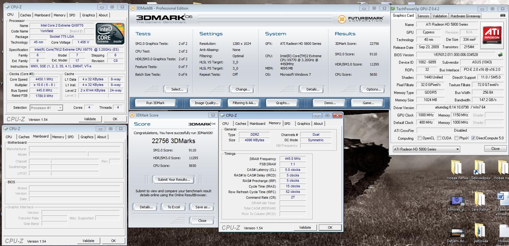The height and width of the screenshot is (246, 509).
Task: Open the Lara Fabian desktop folder
Action: [480, 202]
